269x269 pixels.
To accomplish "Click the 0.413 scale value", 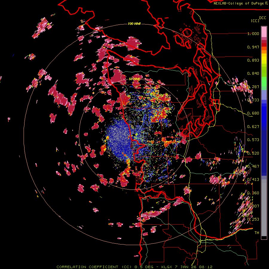I will click(x=253, y=180).
